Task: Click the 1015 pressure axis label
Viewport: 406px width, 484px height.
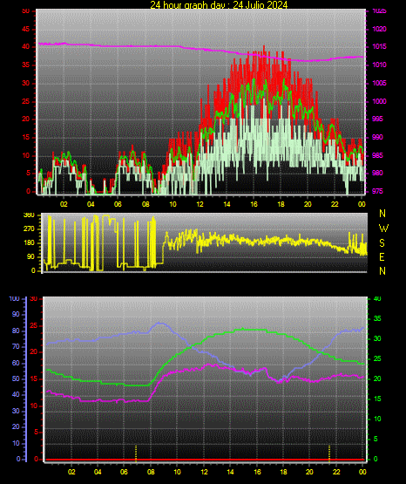Action: tap(379, 46)
